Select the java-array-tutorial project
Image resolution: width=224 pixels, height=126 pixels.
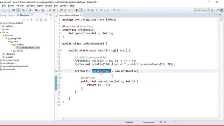pyautogui.click(x=11, y=60)
